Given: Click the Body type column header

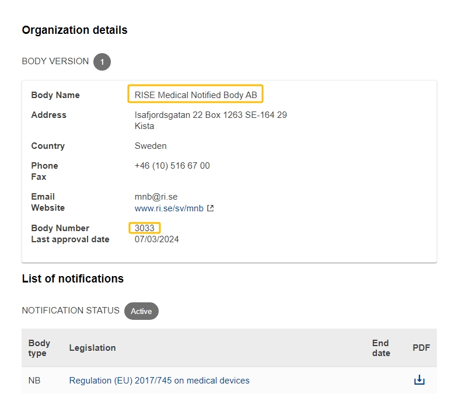Looking at the screenshot, I should (x=39, y=348).
